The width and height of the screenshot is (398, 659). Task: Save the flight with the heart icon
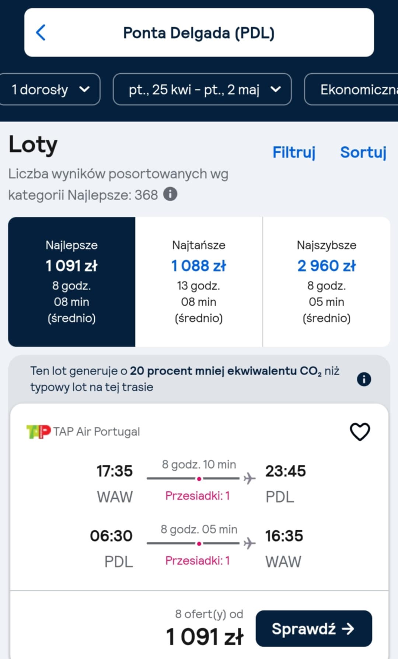point(360,432)
